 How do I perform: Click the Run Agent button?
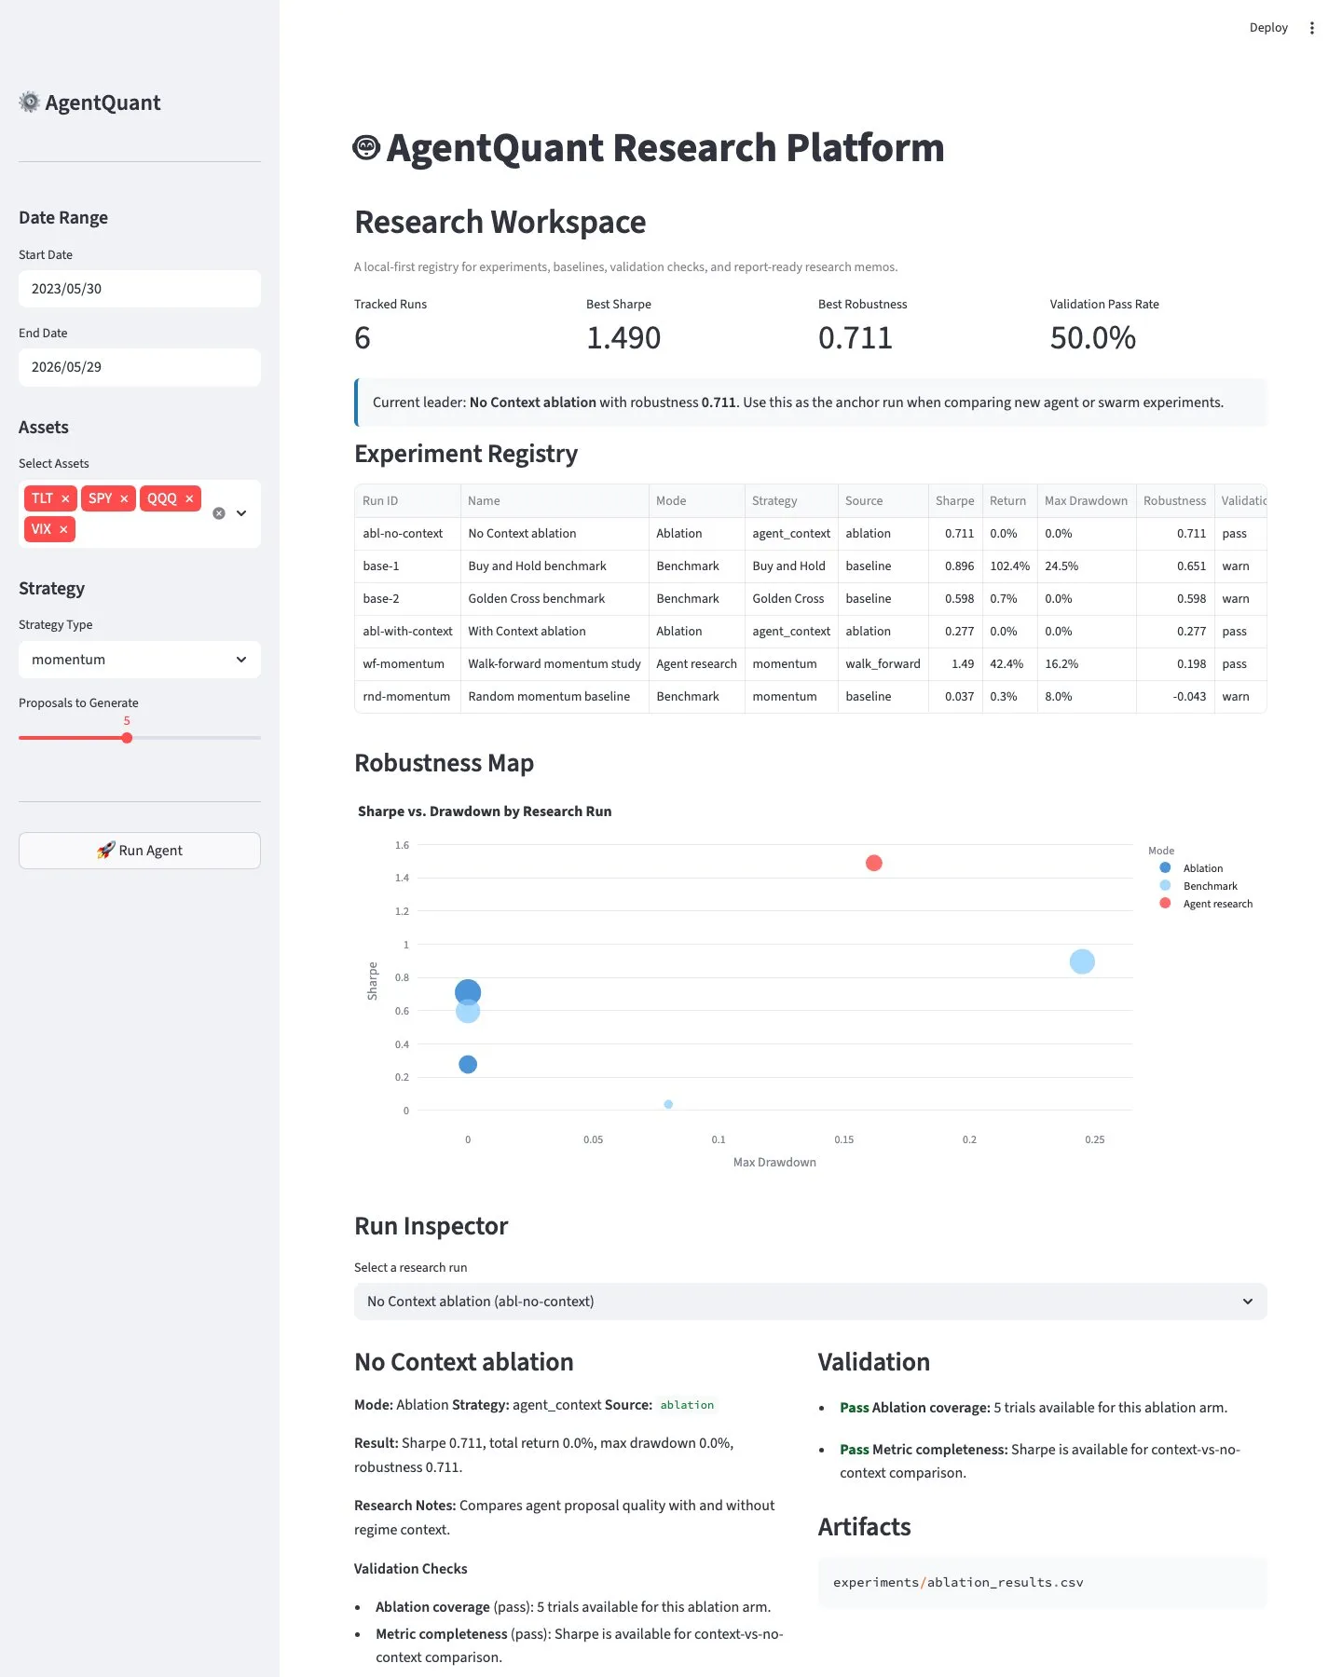(140, 851)
